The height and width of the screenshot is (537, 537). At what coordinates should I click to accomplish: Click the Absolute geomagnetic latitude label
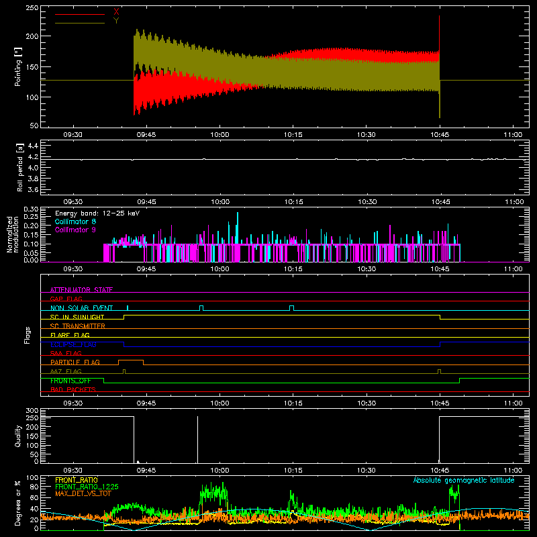pyautogui.click(x=464, y=480)
